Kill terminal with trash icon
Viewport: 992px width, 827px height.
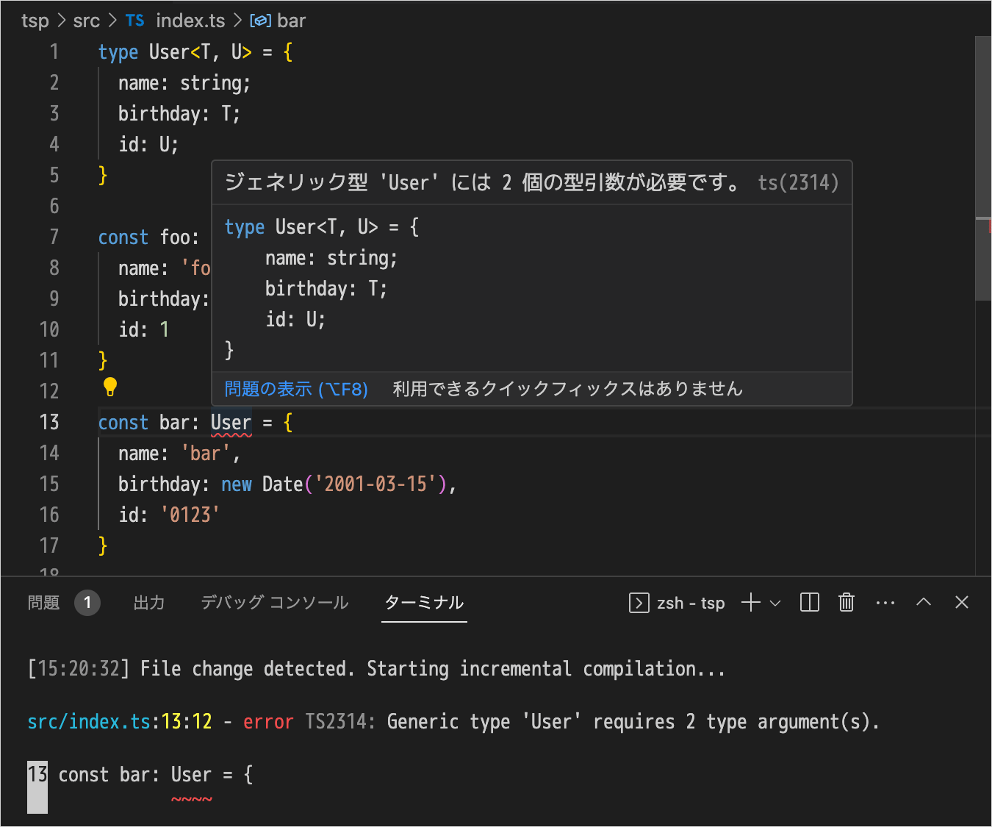[x=847, y=603]
